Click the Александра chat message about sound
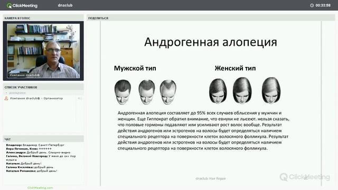The width and height of the screenshot is (338, 190). [38, 153]
